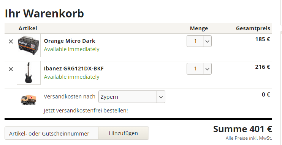282x145 pixels.
Task: Click the chevron arrow of country selector
Action: pos(161,97)
